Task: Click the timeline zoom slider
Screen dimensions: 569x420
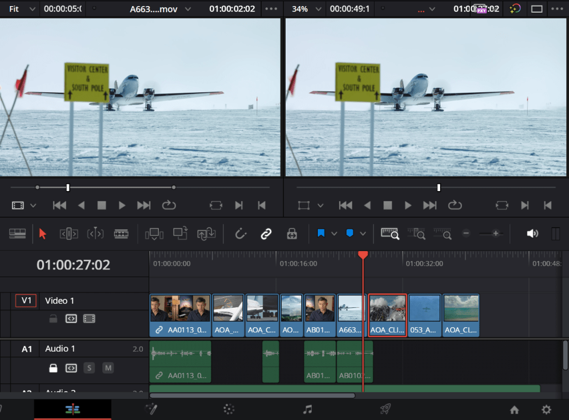Action: 488,234
